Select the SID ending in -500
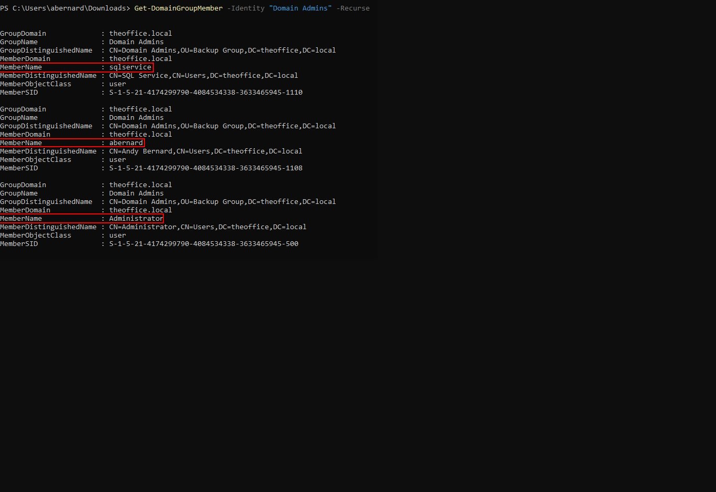 click(204, 244)
